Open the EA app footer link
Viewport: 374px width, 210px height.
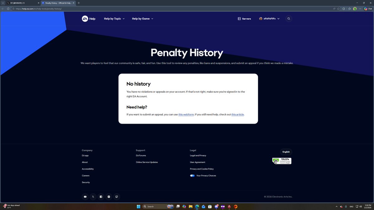point(85,156)
